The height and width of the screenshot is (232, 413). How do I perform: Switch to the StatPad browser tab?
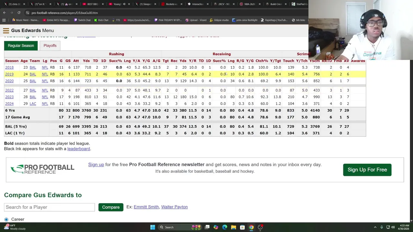[x=299, y=4]
